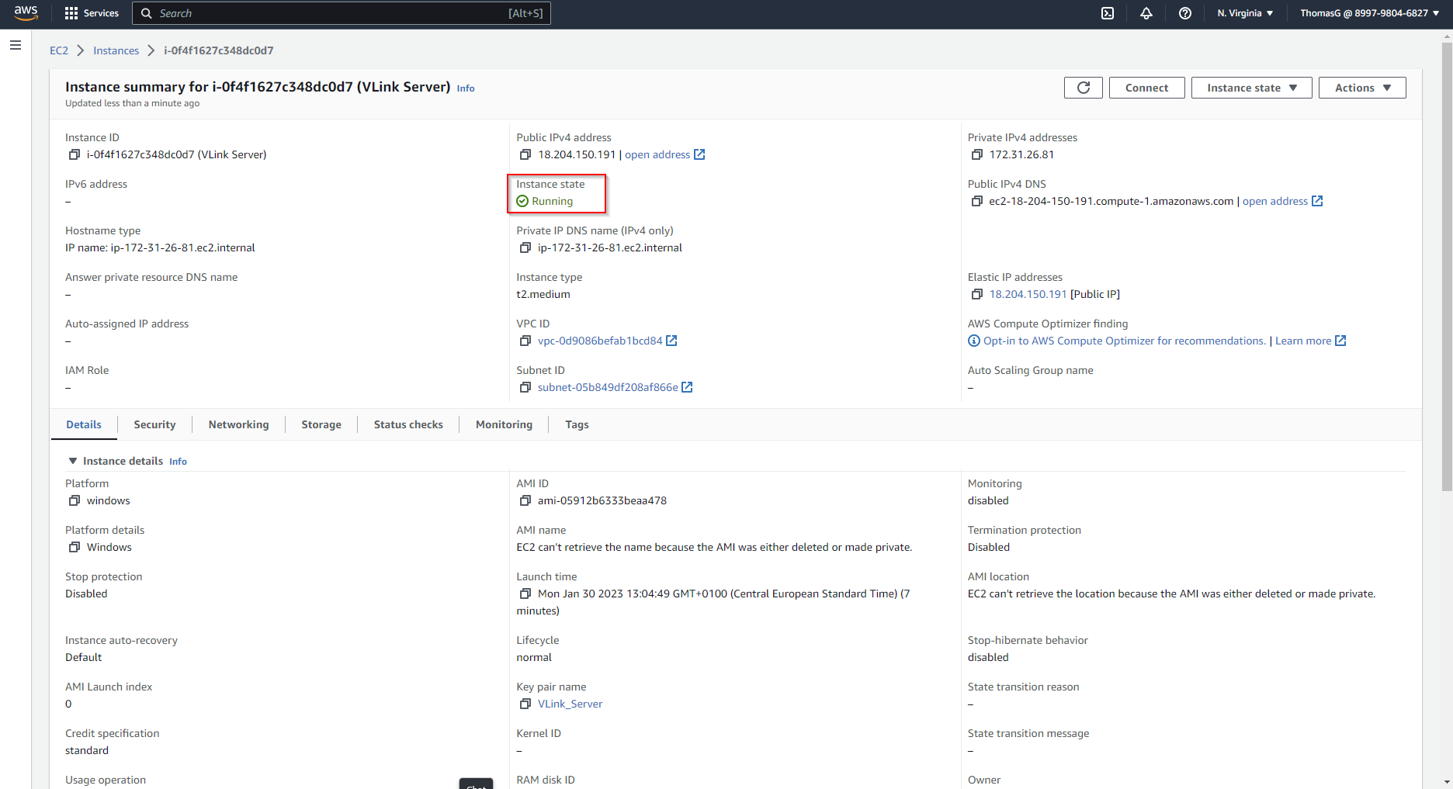This screenshot has height=789, width=1453.
Task: Open the N. Virginia region selector
Action: point(1245,13)
